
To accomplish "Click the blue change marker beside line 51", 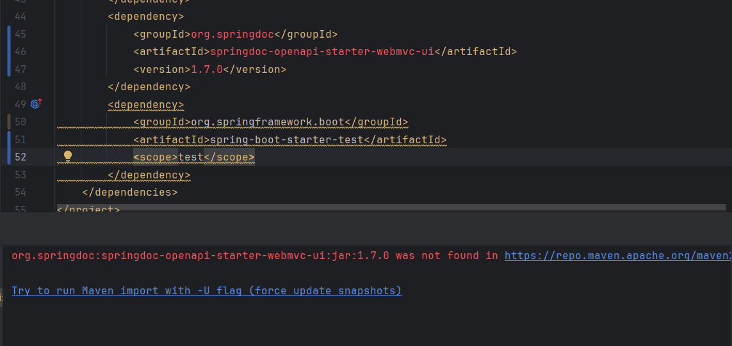I will (8, 139).
